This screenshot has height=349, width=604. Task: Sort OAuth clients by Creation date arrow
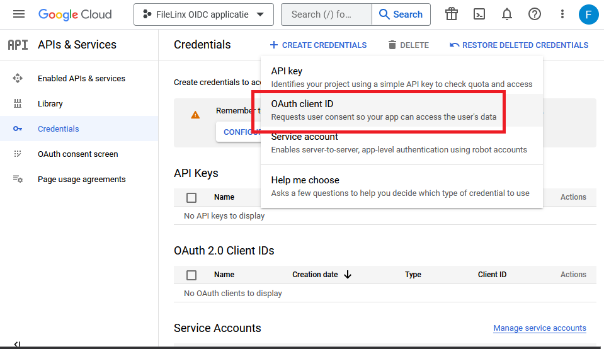click(348, 275)
